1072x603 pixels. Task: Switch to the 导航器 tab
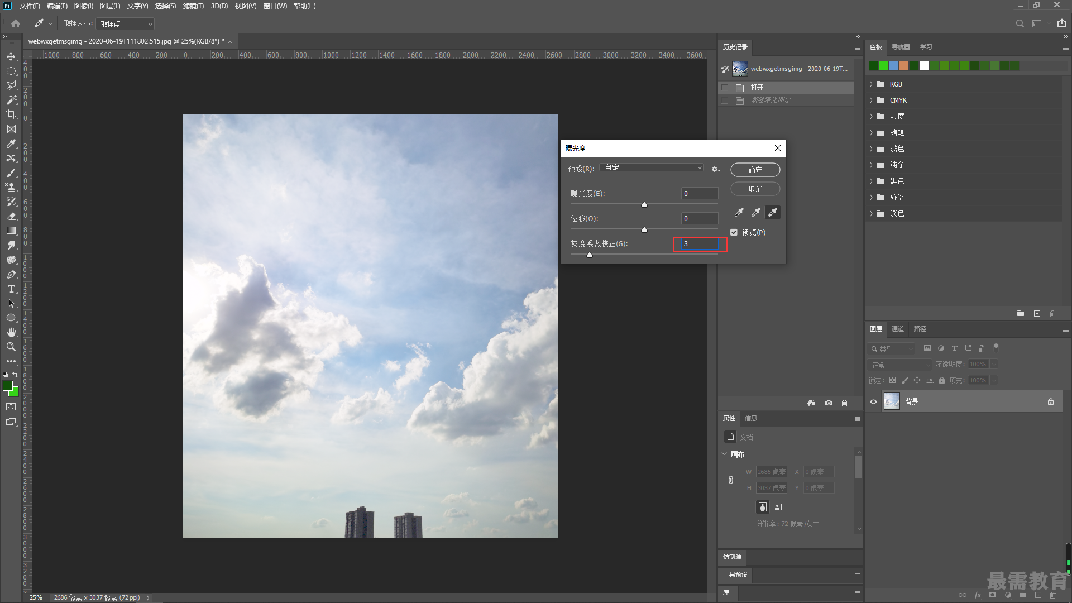pyautogui.click(x=901, y=47)
